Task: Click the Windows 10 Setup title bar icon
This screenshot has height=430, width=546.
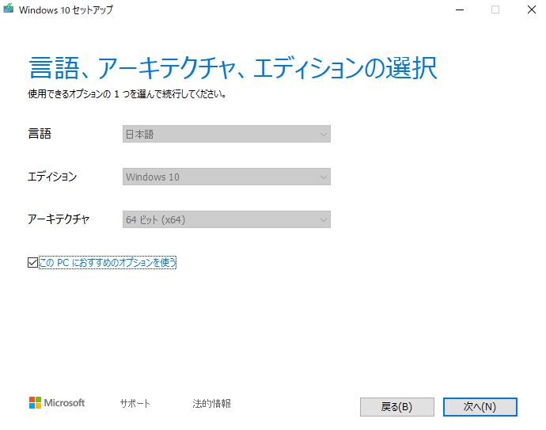Action: pyautogui.click(x=8, y=10)
